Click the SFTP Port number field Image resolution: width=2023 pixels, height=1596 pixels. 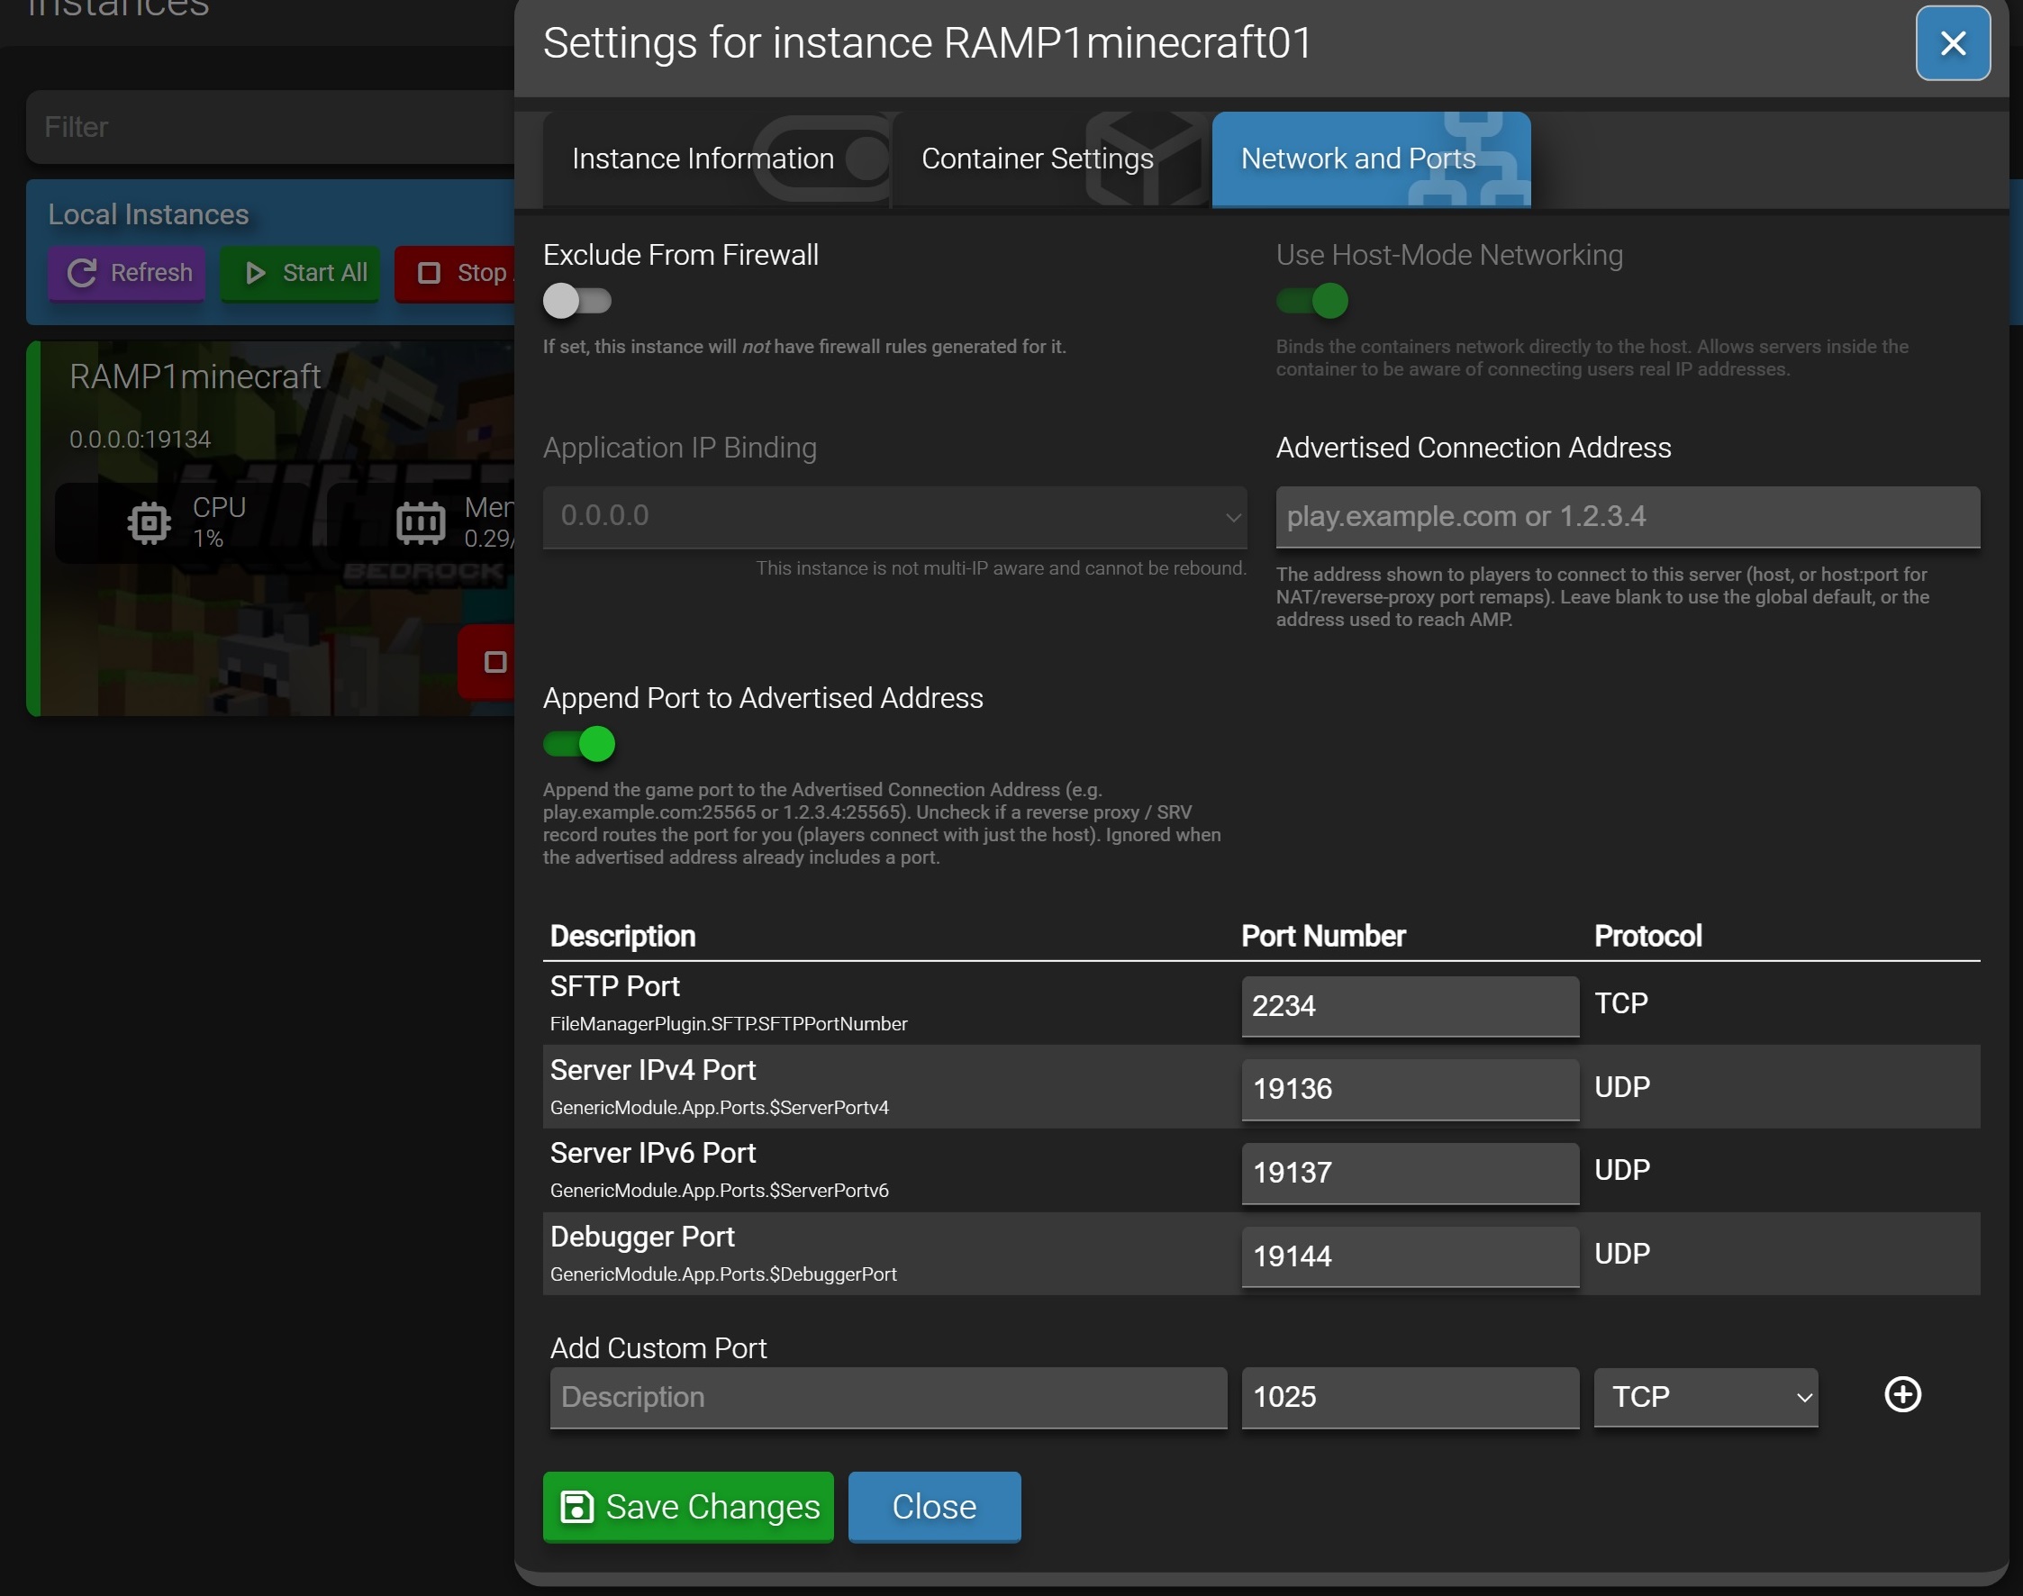click(x=1409, y=1005)
